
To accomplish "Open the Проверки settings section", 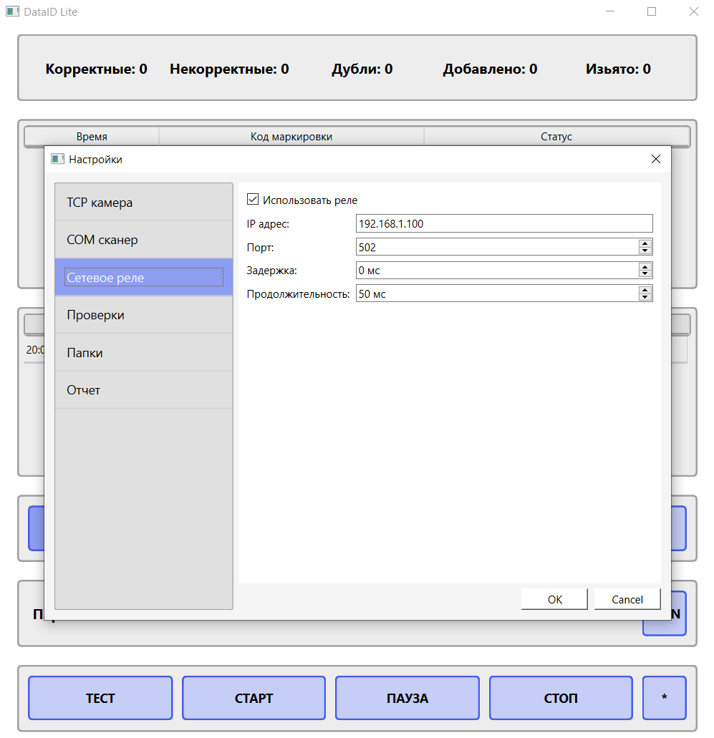I will [143, 314].
